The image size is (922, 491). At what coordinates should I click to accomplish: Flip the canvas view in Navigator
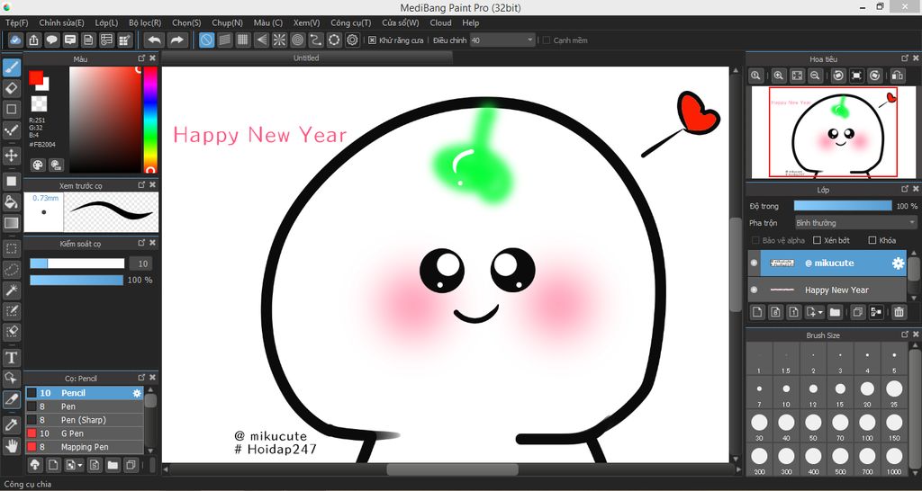coord(898,76)
